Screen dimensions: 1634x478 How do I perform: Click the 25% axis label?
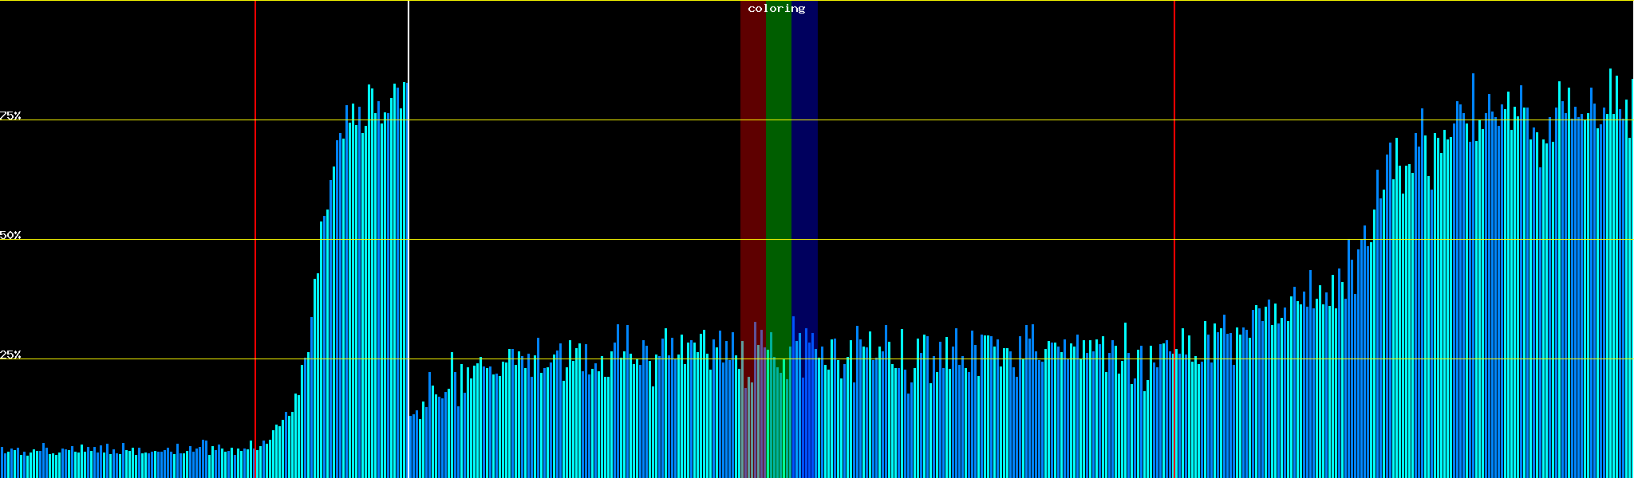(10, 355)
